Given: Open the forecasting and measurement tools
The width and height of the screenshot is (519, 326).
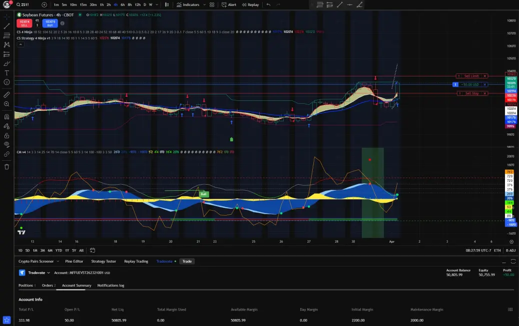Looking at the screenshot, I should point(7,54).
